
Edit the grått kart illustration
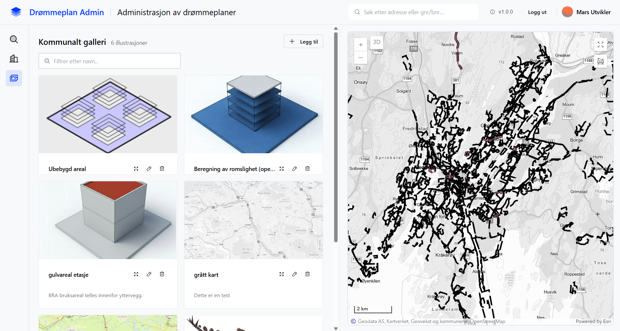click(x=295, y=274)
